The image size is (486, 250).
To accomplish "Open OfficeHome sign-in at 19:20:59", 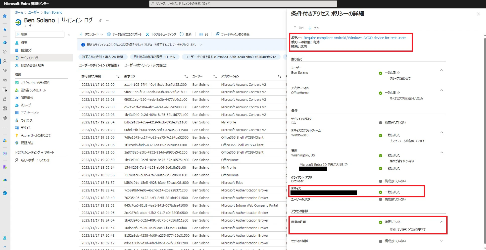I will (183, 160).
